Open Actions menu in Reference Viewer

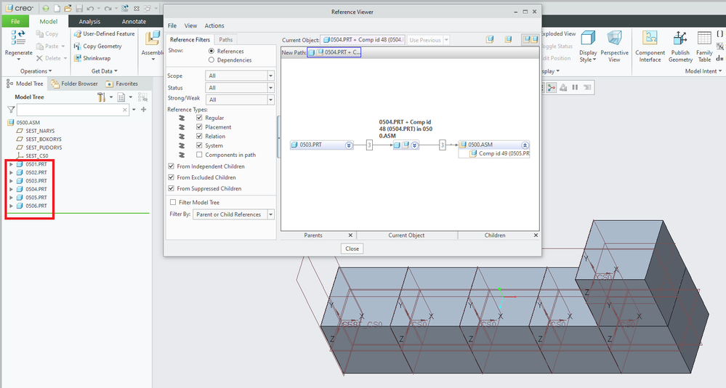[214, 25]
